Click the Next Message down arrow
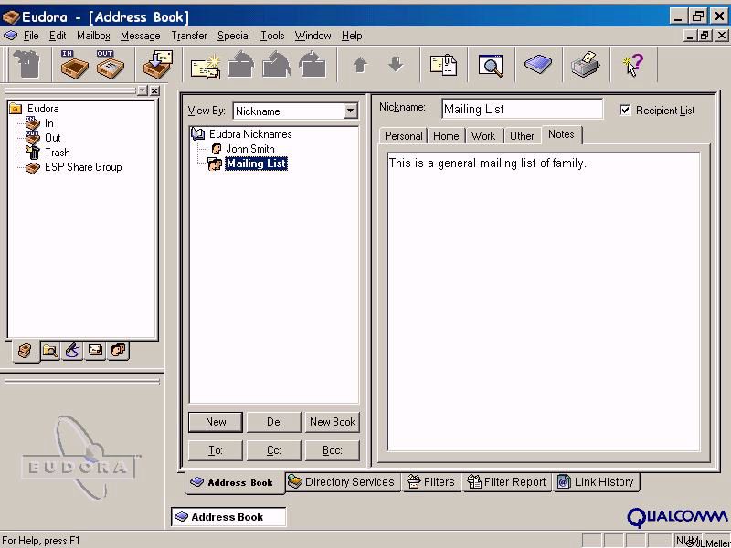Viewport: 731px width, 548px height. (x=396, y=64)
